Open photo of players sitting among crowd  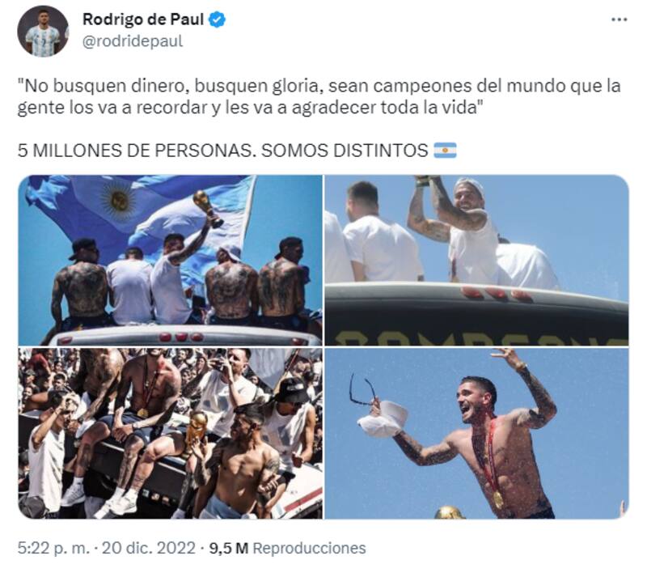[170, 434]
